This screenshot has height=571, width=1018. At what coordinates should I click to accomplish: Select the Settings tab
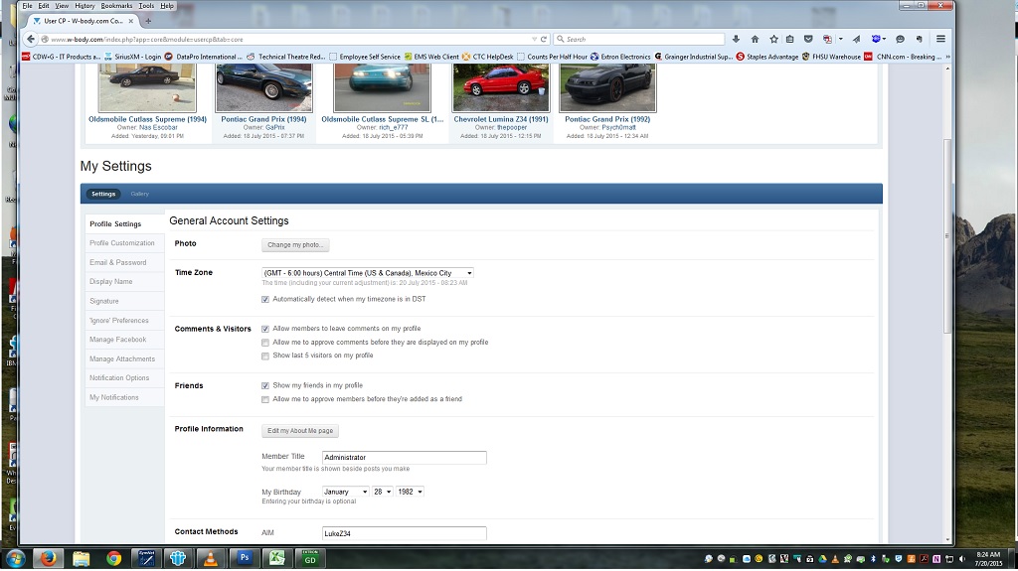point(103,194)
